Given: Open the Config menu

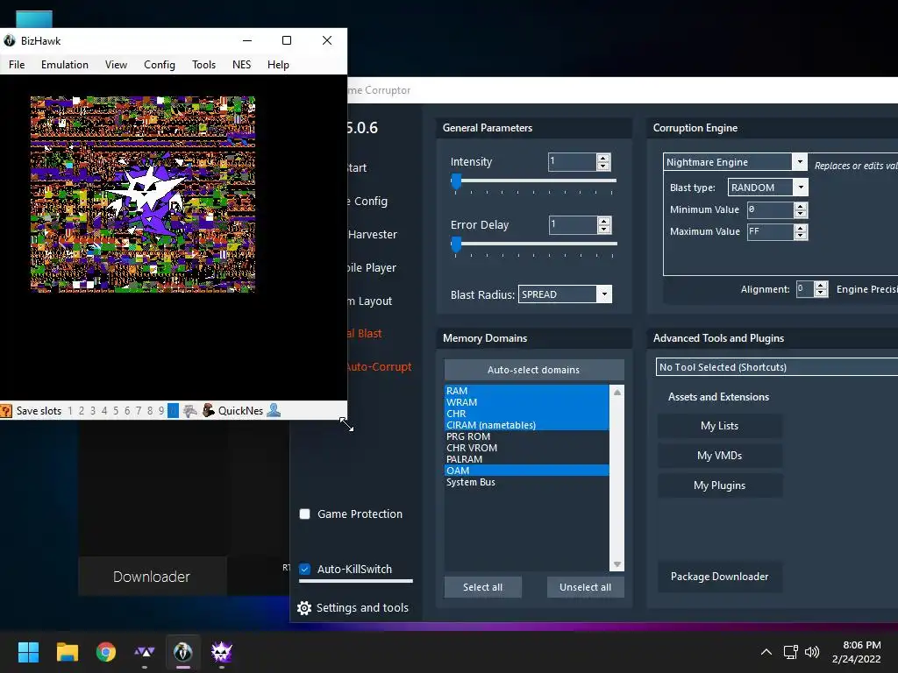Looking at the screenshot, I should coord(160,65).
